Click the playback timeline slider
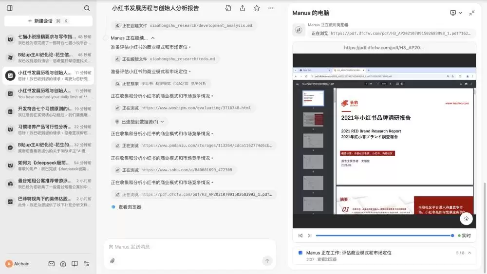The width and height of the screenshot is (487, 274). coord(385,236)
